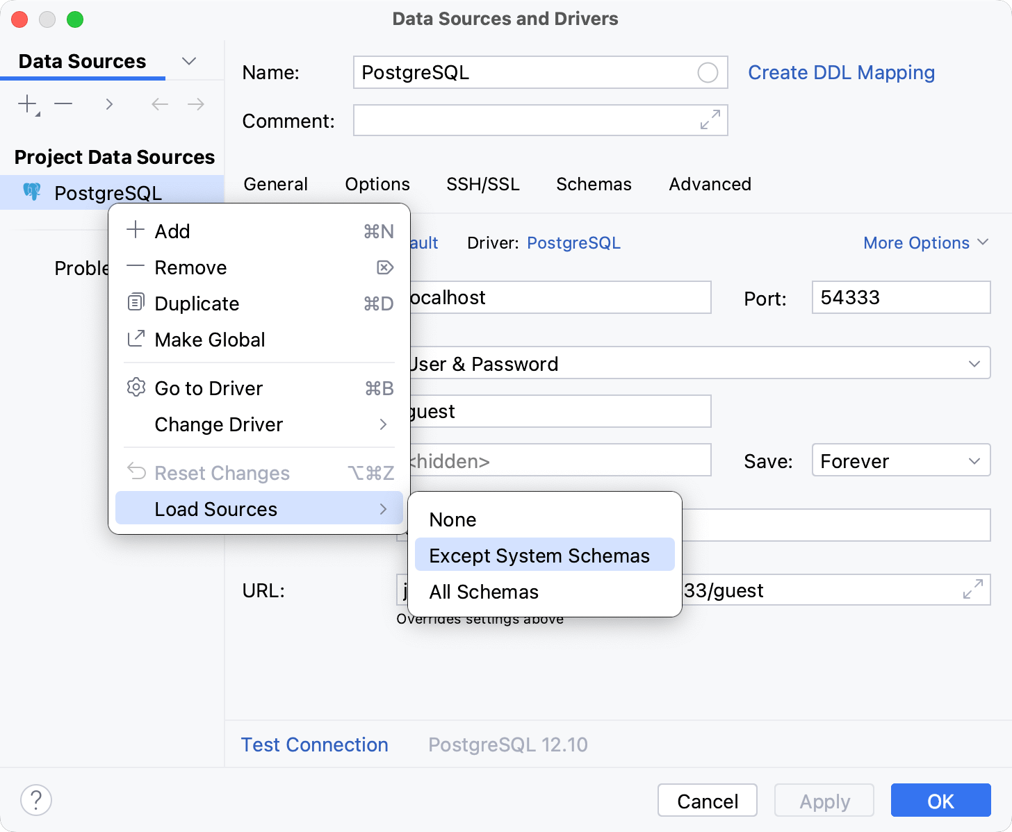
Task: Click the remove data source minus icon
Action: (x=63, y=104)
